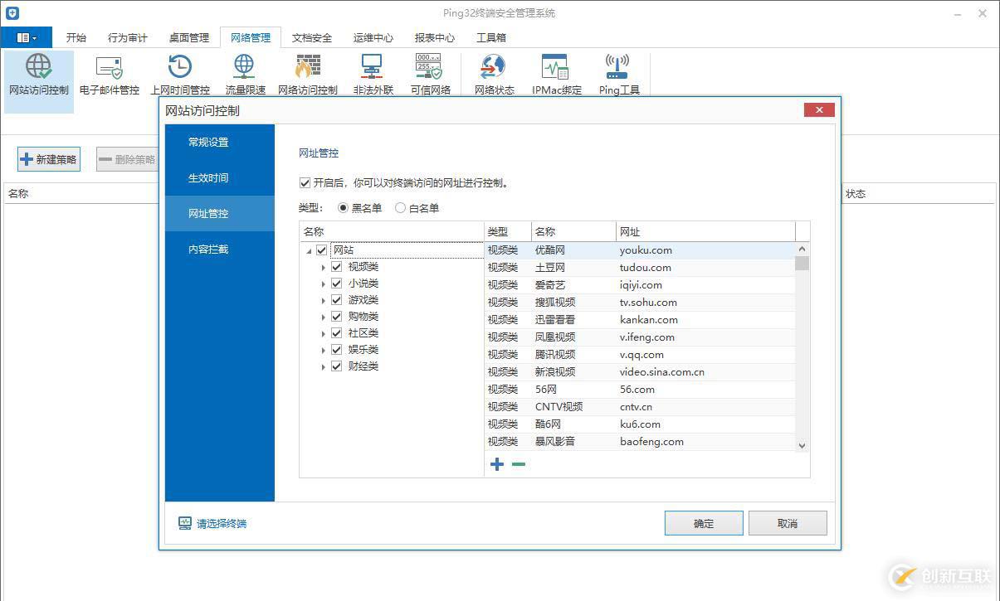
Task: Select the v.qq.com row
Action: pos(640,355)
